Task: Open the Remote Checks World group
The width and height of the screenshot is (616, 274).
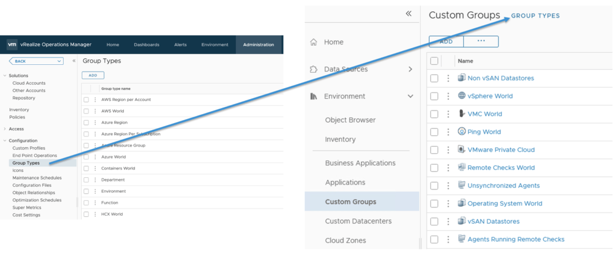Action: pos(500,168)
